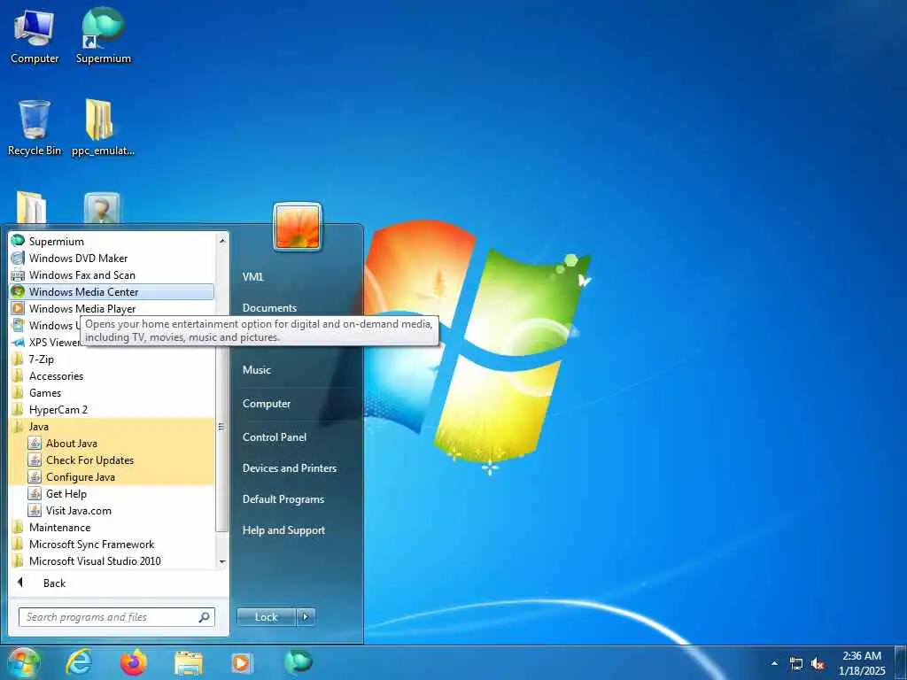Open the shutdown options arrow beside Lock
This screenshot has height=680, width=907.
click(306, 617)
